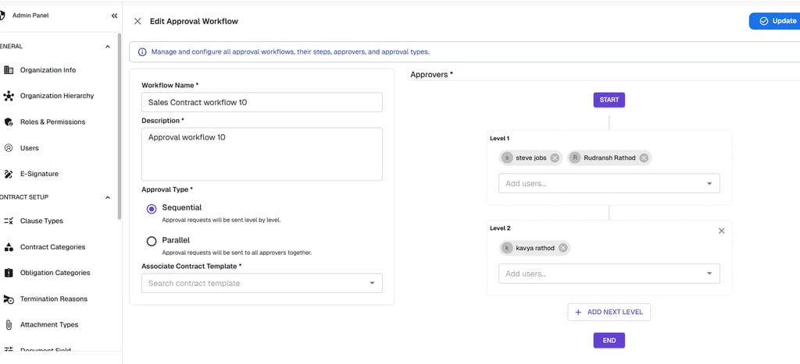Click the E-Signature sidebar icon
The height and width of the screenshot is (364, 800).
click(9, 174)
